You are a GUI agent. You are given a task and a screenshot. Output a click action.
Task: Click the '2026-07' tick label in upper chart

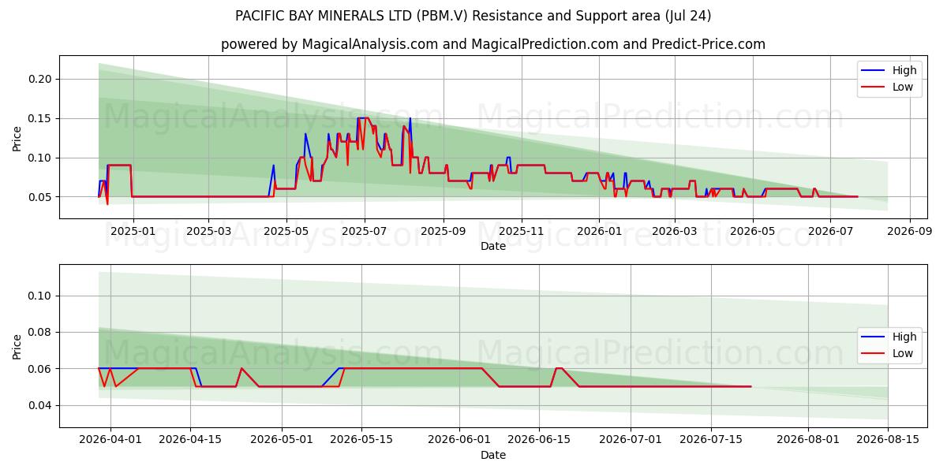[x=829, y=231]
